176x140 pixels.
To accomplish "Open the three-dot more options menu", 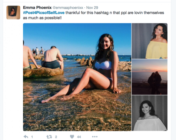I will coord(95,137).
